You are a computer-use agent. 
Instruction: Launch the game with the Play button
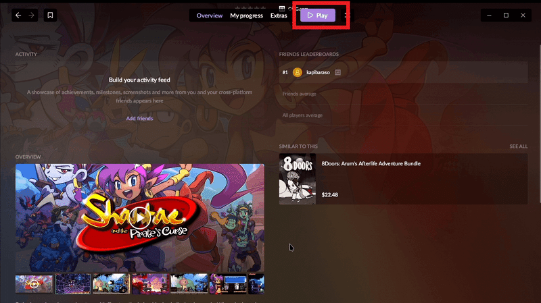click(317, 15)
